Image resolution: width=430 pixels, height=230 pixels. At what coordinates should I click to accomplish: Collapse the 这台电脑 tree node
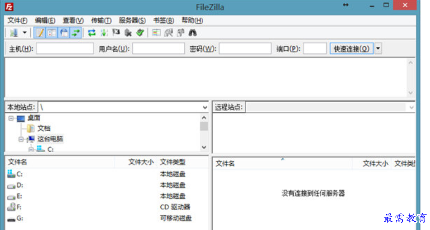21,139
